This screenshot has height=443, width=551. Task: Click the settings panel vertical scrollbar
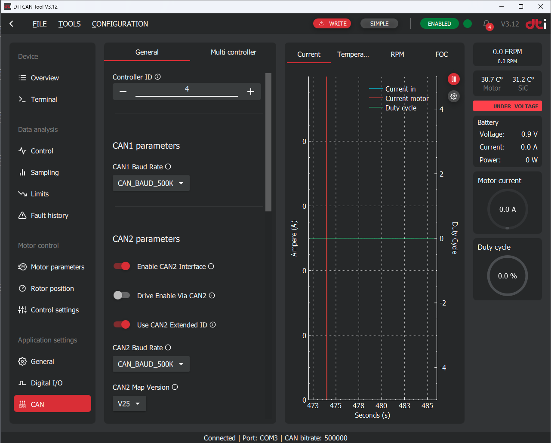[x=268, y=142]
